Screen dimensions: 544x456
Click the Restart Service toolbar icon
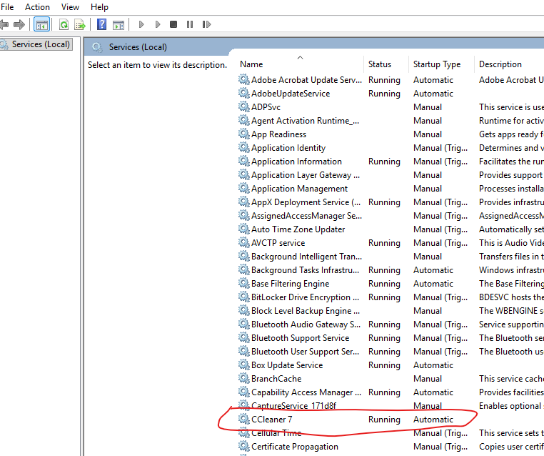[x=206, y=24]
